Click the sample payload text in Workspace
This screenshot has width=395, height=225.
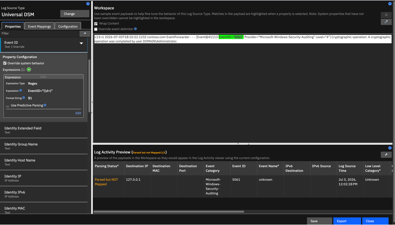[x=242, y=39]
